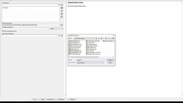Create a new folder with dialog toolbar icon

pos(109,38)
